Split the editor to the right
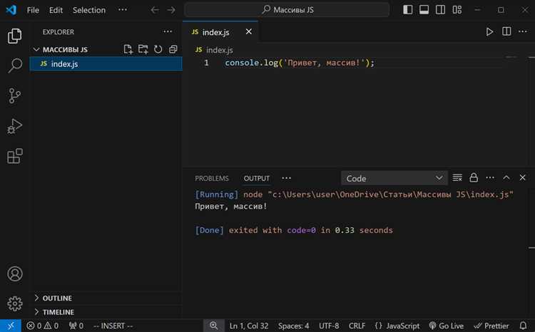 pos(506,31)
